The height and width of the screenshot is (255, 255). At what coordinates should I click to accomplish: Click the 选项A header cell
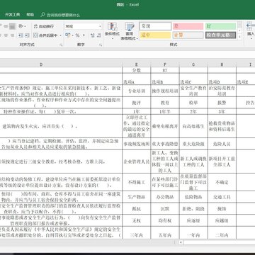pyautogui.click(x=137, y=79)
